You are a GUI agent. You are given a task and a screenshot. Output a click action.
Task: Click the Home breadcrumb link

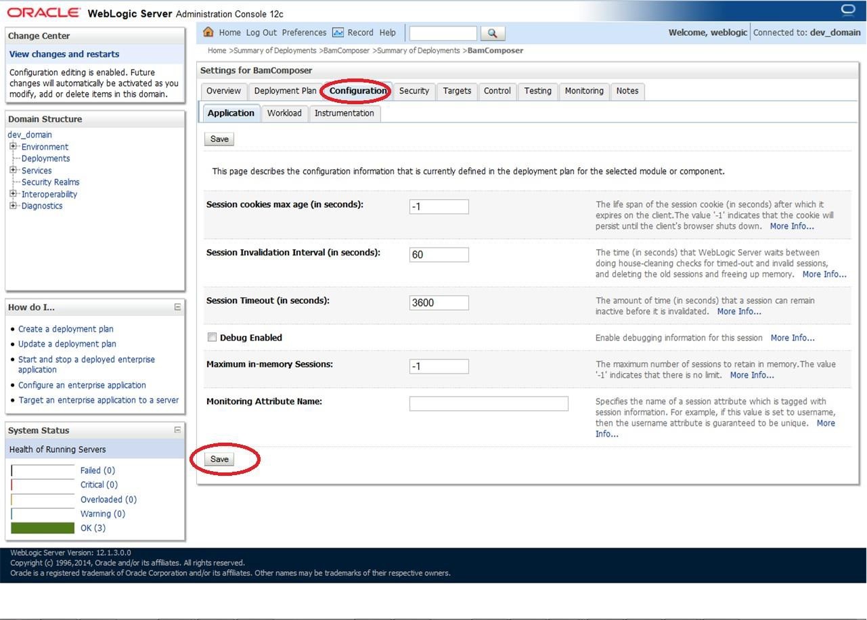pyautogui.click(x=217, y=51)
